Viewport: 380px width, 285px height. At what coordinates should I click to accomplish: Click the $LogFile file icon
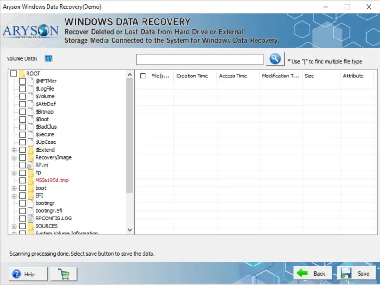coord(30,89)
